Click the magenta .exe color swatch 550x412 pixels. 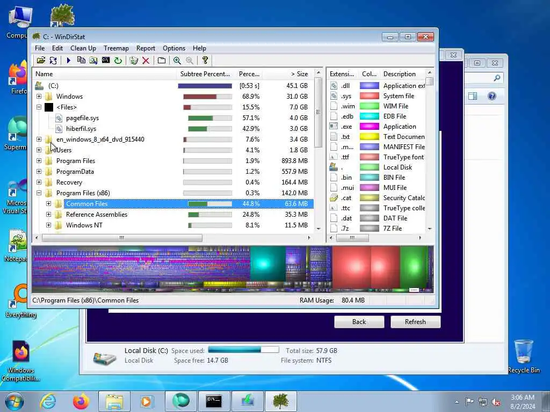370,127
